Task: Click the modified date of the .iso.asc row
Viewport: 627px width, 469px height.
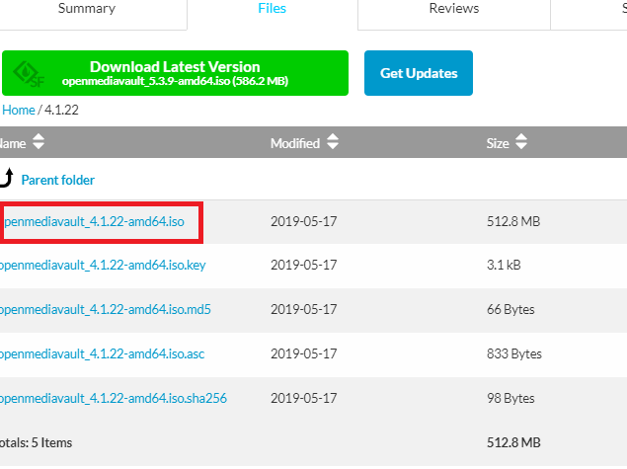Action: coord(304,353)
